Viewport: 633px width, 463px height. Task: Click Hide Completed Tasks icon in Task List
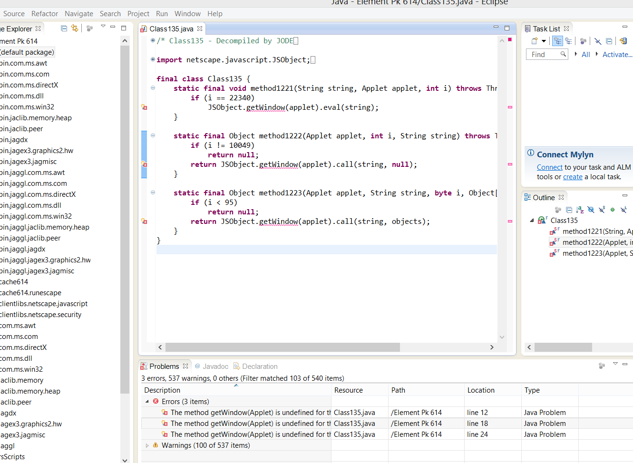pos(598,41)
